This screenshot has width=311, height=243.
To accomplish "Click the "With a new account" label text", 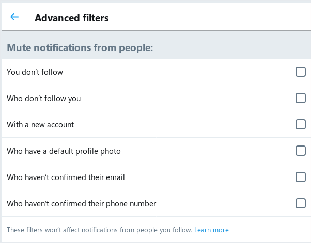I will [x=40, y=125].
